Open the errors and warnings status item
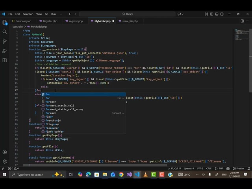This screenshot has height=189, width=252. tap(13, 169)
